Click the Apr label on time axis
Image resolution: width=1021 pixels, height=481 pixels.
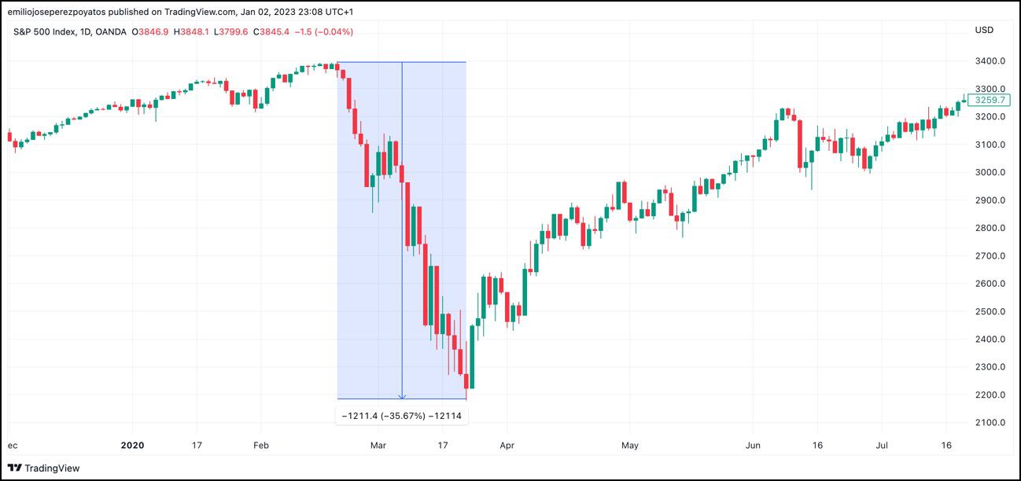[x=507, y=446]
